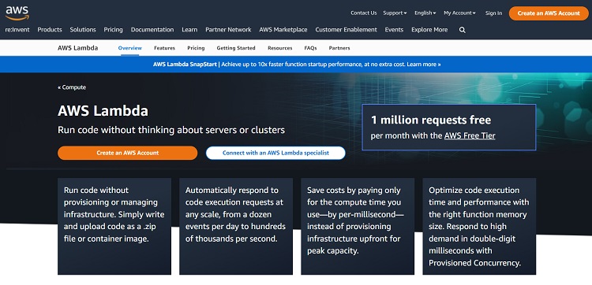592x285 pixels.
Task: Expand the My Account dropdown
Action: (x=459, y=13)
